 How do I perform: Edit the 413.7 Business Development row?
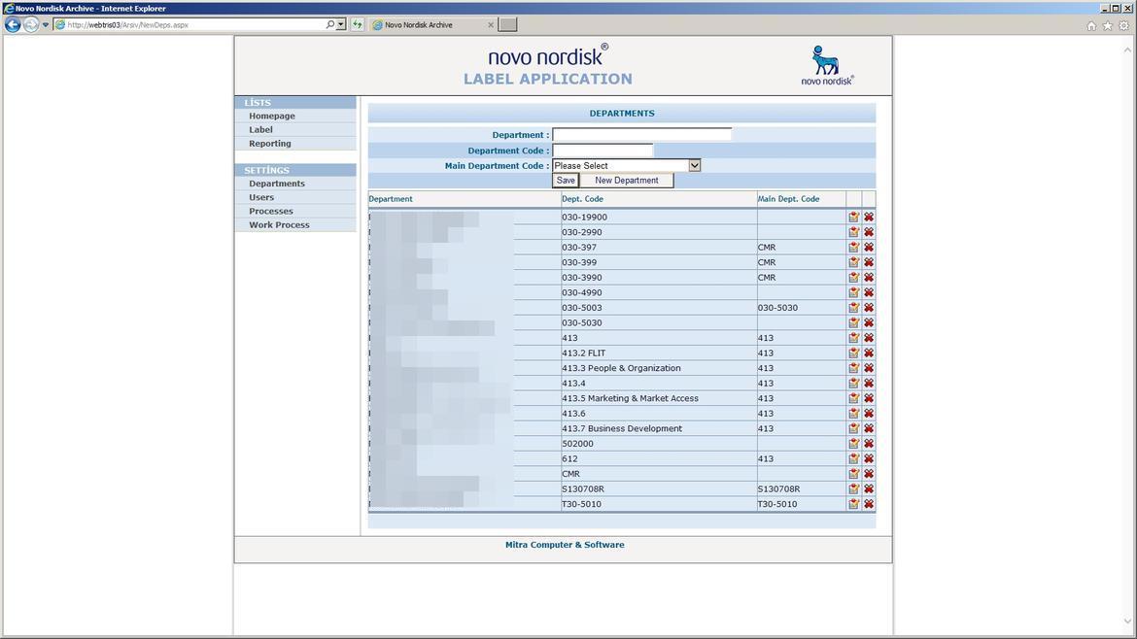pos(853,428)
